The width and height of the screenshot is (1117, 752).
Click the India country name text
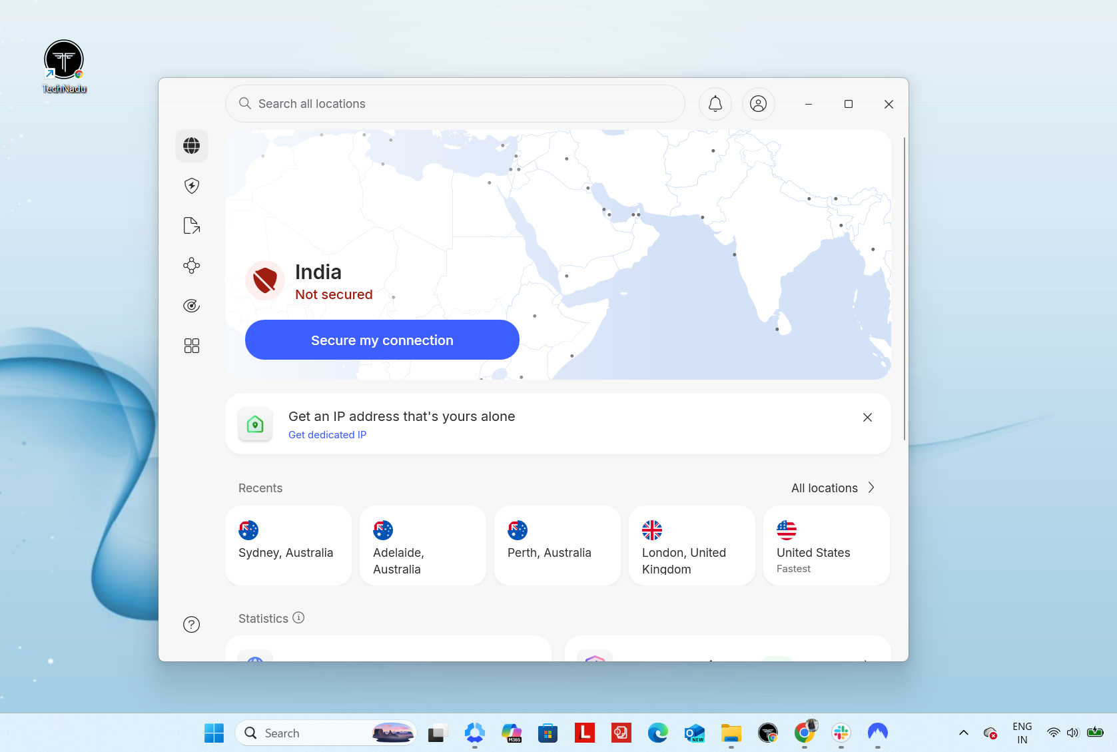pos(318,272)
